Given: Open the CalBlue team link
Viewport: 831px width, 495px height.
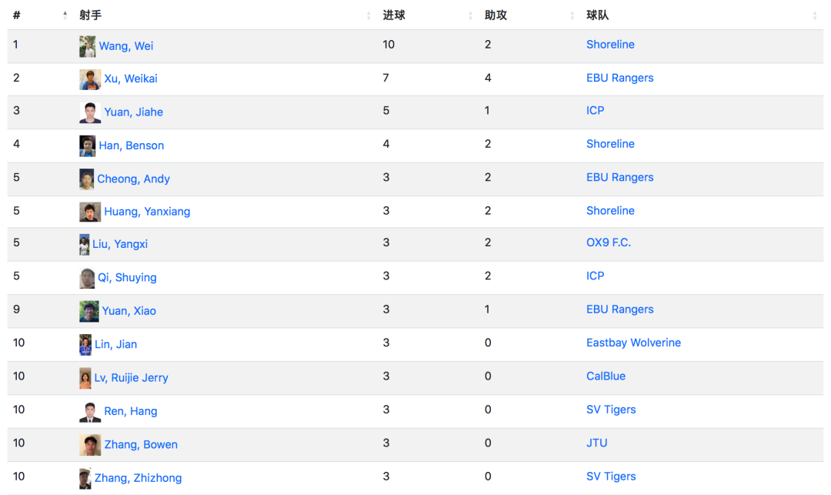Looking at the screenshot, I should tap(606, 376).
